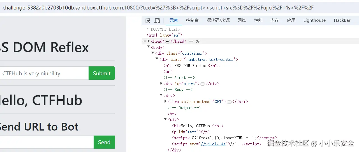Collapse the body element node
The width and height of the screenshot is (359, 152).
[149, 47]
